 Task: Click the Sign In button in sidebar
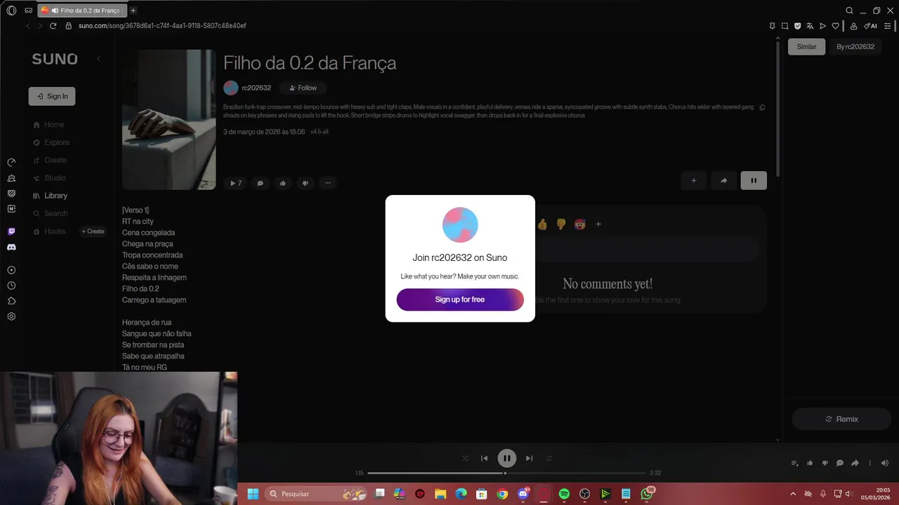click(52, 96)
